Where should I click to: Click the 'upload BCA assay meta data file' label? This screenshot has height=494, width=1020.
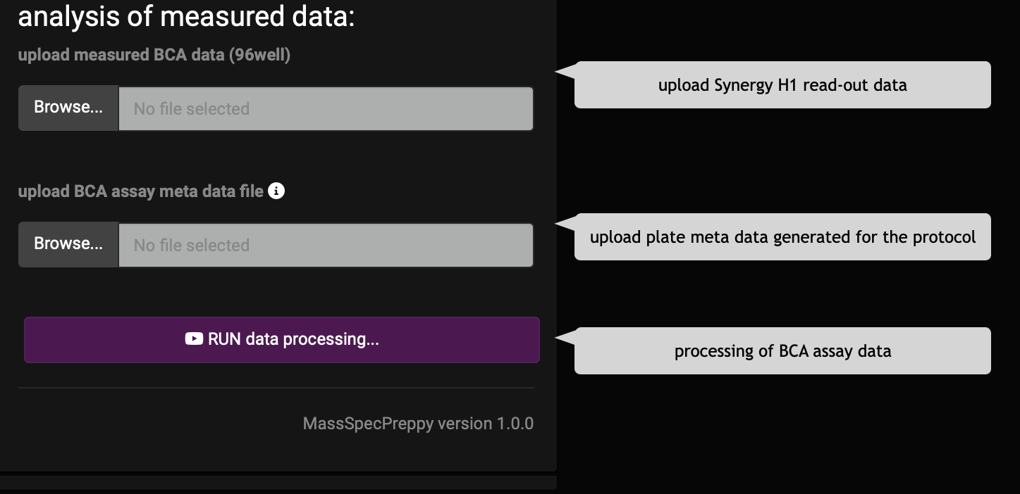click(x=140, y=191)
